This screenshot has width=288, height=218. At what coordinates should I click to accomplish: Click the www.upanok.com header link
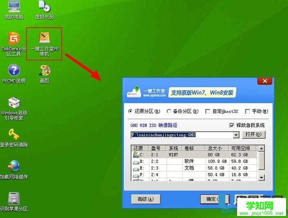pyautogui.click(x=154, y=96)
